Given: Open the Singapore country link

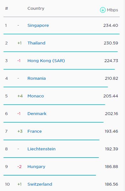Looking at the screenshot, I should [38, 26].
